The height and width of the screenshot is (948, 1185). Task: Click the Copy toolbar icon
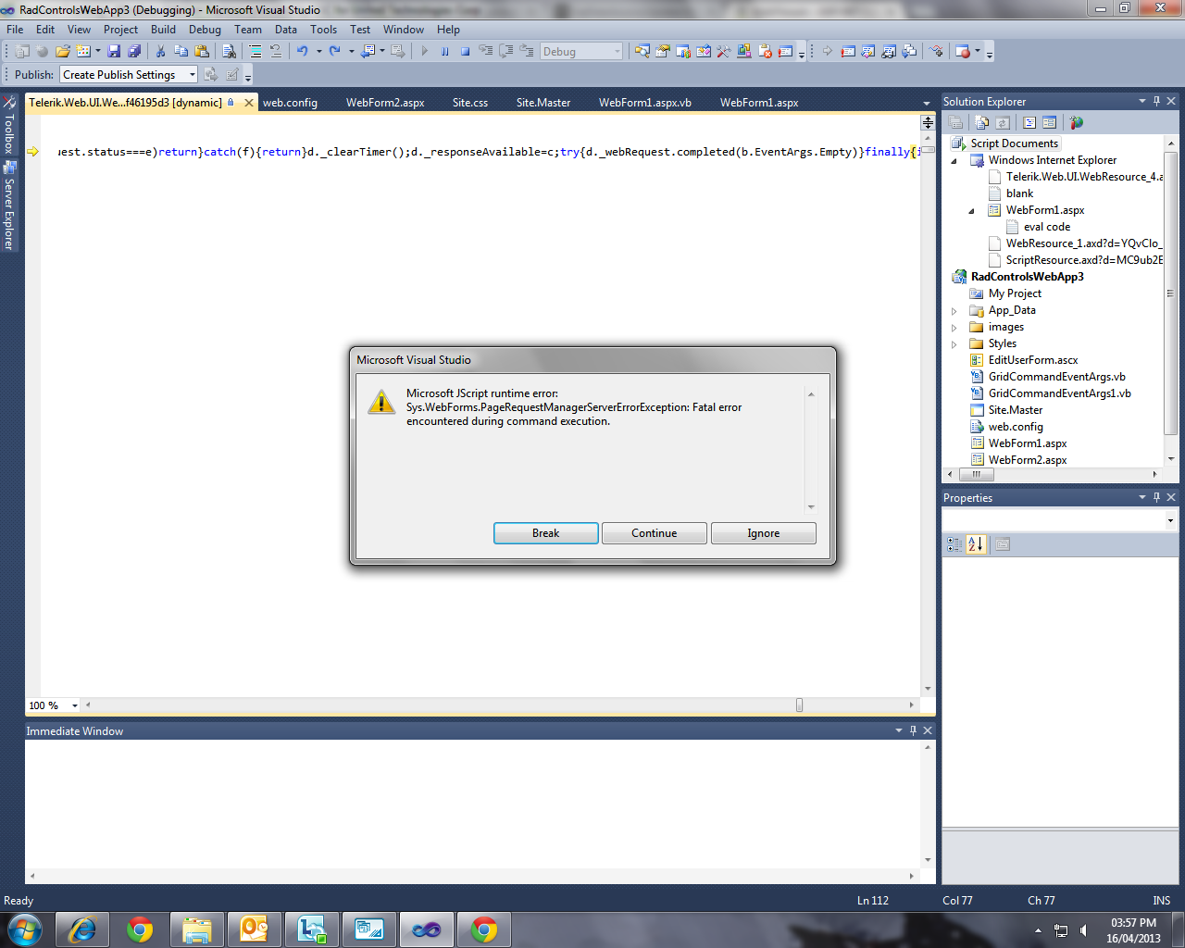click(x=181, y=52)
